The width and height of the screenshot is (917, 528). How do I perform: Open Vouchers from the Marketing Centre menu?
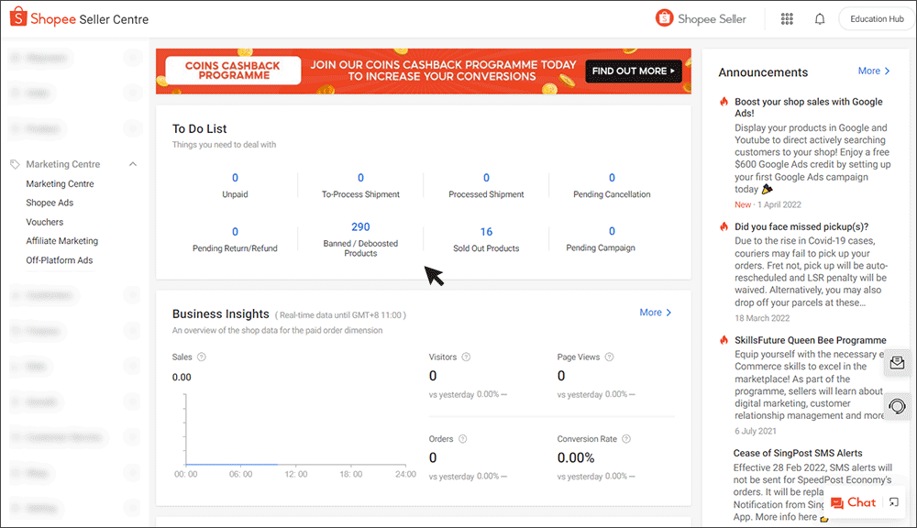(x=43, y=221)
